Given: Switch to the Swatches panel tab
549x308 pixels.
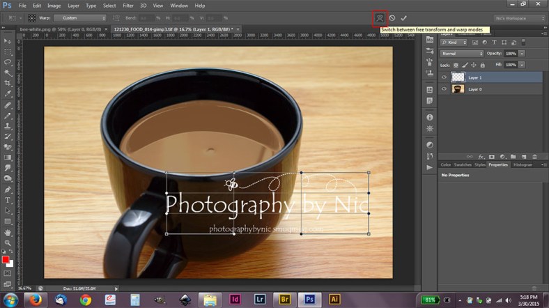Looking at the screenshot, I should (x=463, y=164).
